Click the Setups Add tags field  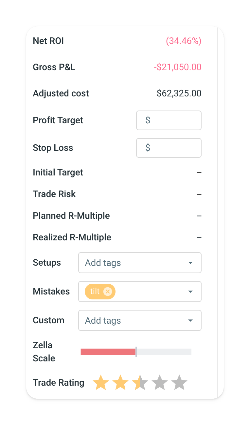pyautogui.click(x=131, y=263)
